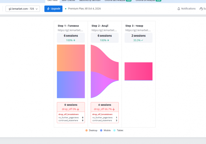This screenshot has width=206, height=144.
Task: Click the Step 2 '6 sessions' card
Action: tap(105, 38)
